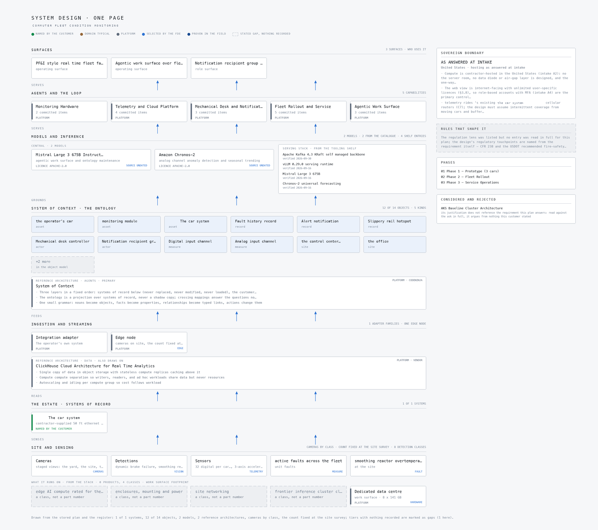This screenshot has width=598, height=530.
Task: Click the frontier inference cluster gap tile
Action: click(x=308, y=496)
